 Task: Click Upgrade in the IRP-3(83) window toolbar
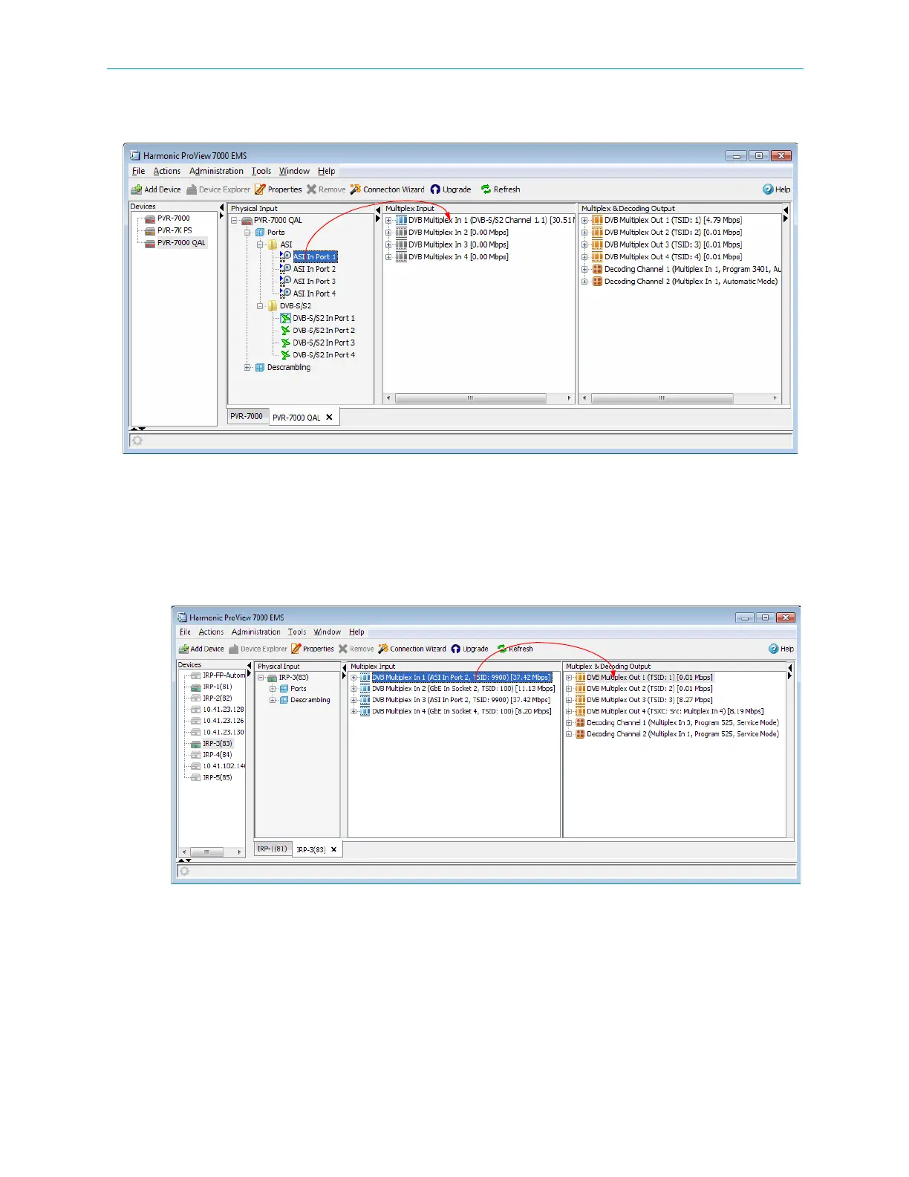[470, 649]
